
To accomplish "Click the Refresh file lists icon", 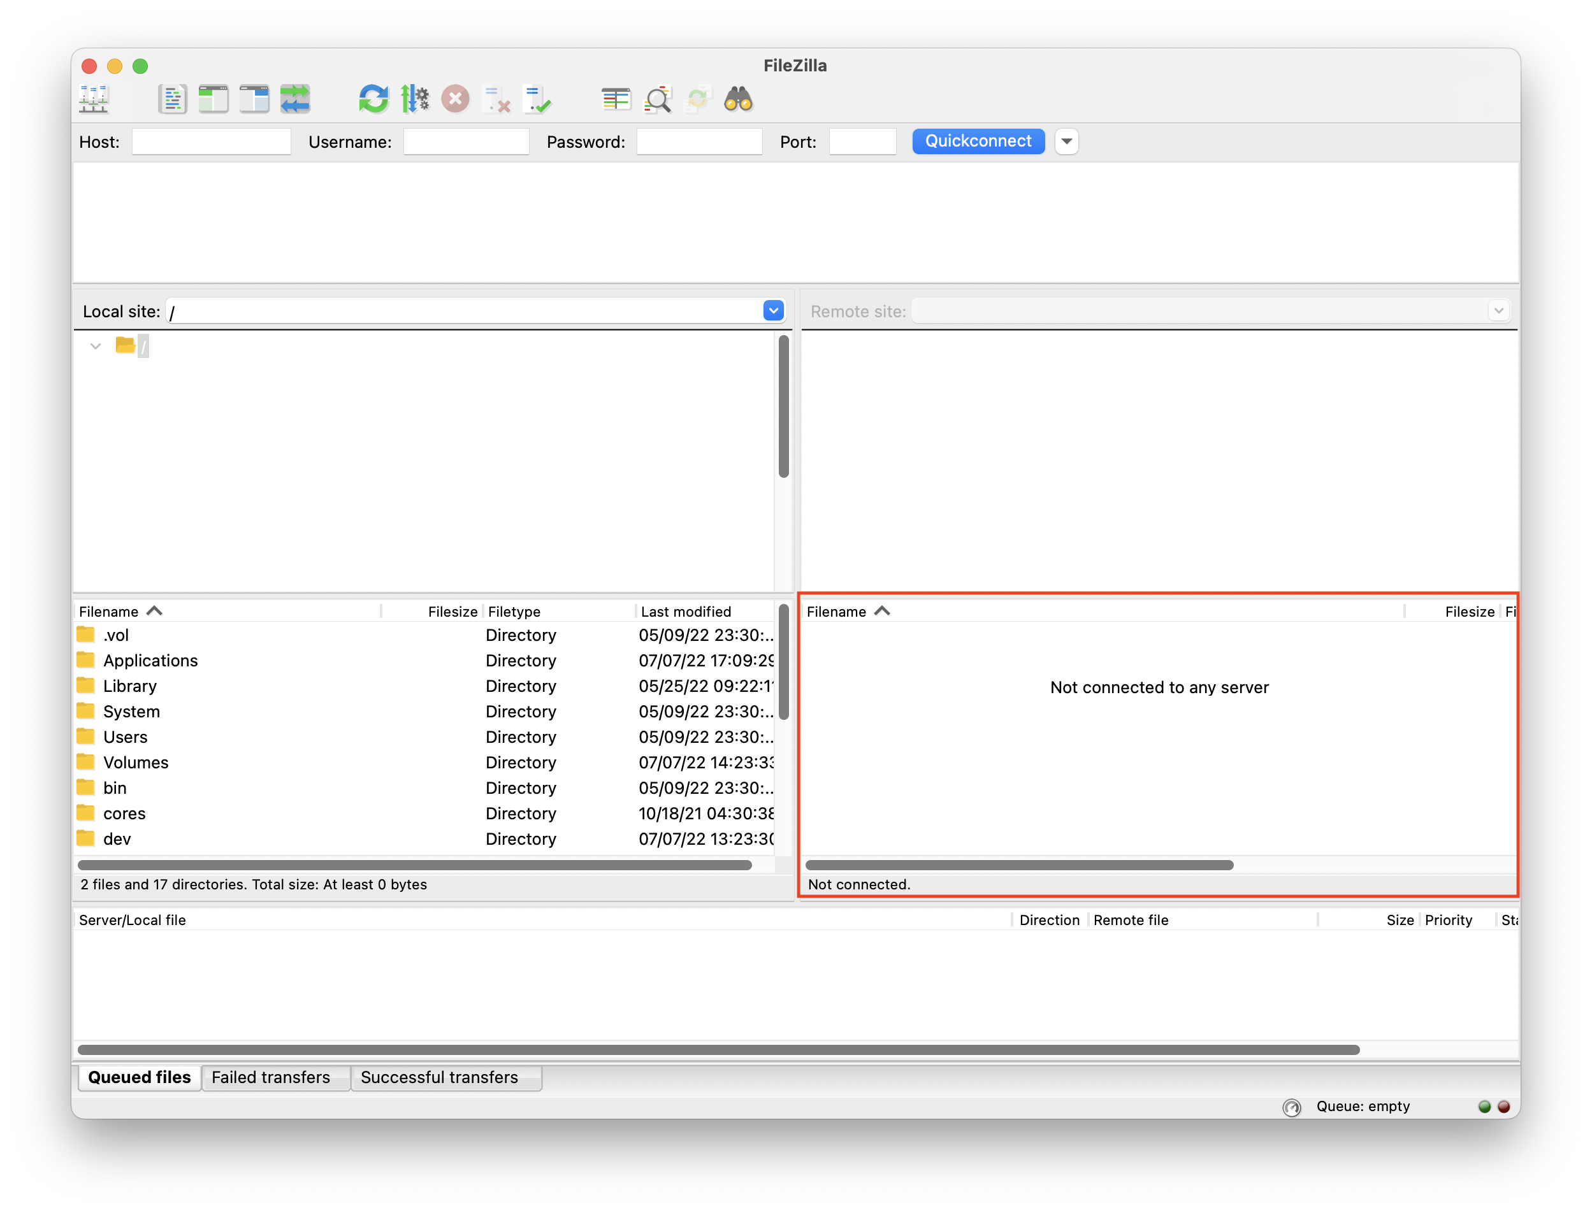I will coord(373,99).
